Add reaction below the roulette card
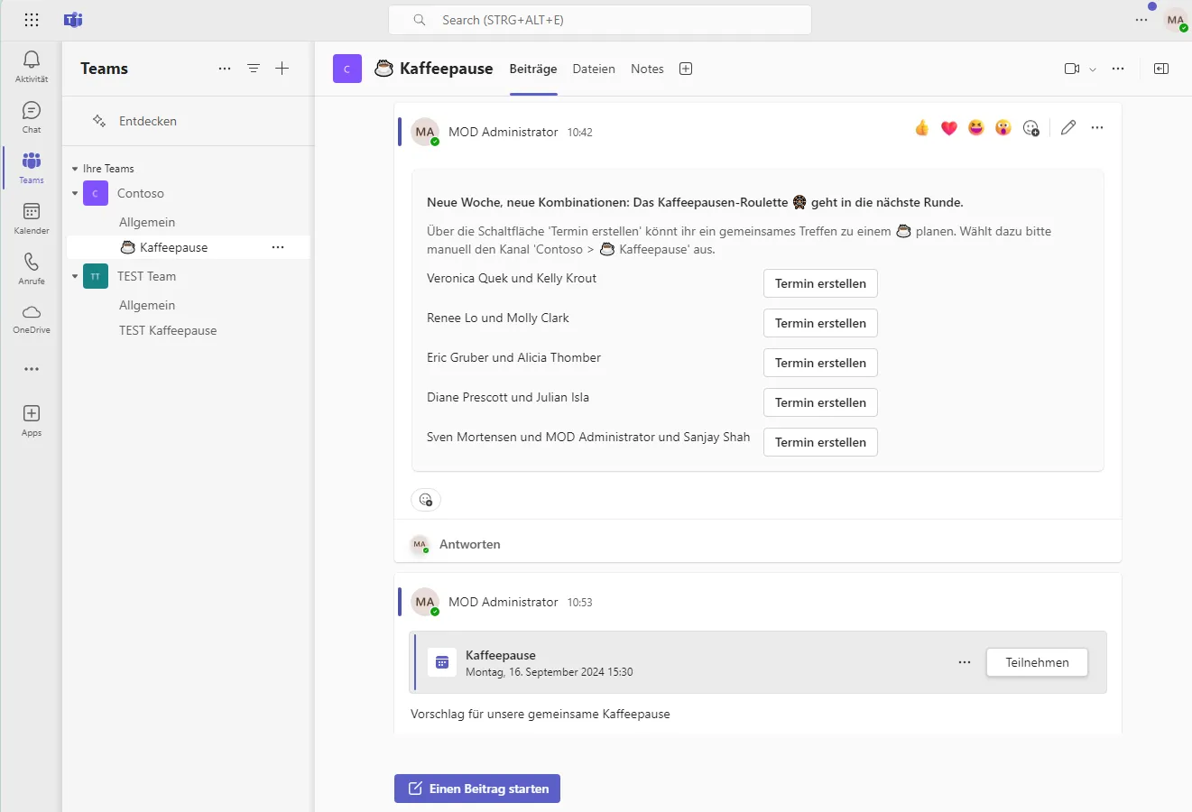The width and height of the screenshot is (1192, 812). 426,500
